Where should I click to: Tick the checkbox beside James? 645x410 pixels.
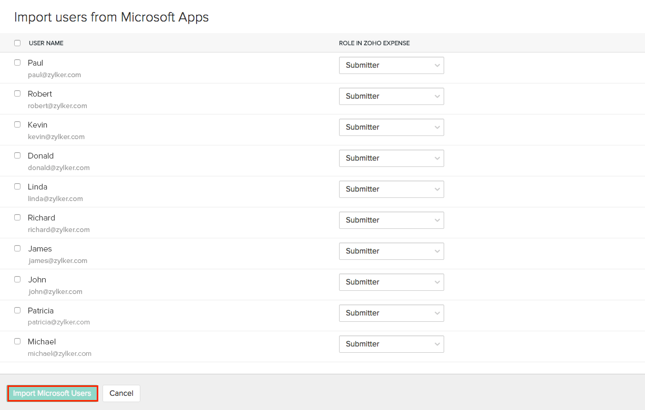17,248
